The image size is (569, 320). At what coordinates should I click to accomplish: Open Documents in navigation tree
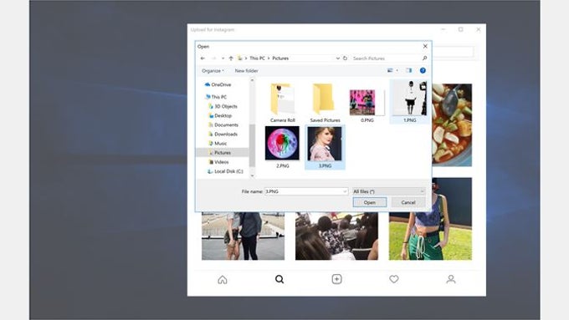click(223, 124)
